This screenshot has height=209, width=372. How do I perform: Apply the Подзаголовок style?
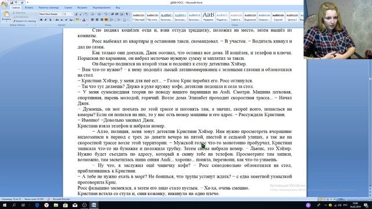222,17
